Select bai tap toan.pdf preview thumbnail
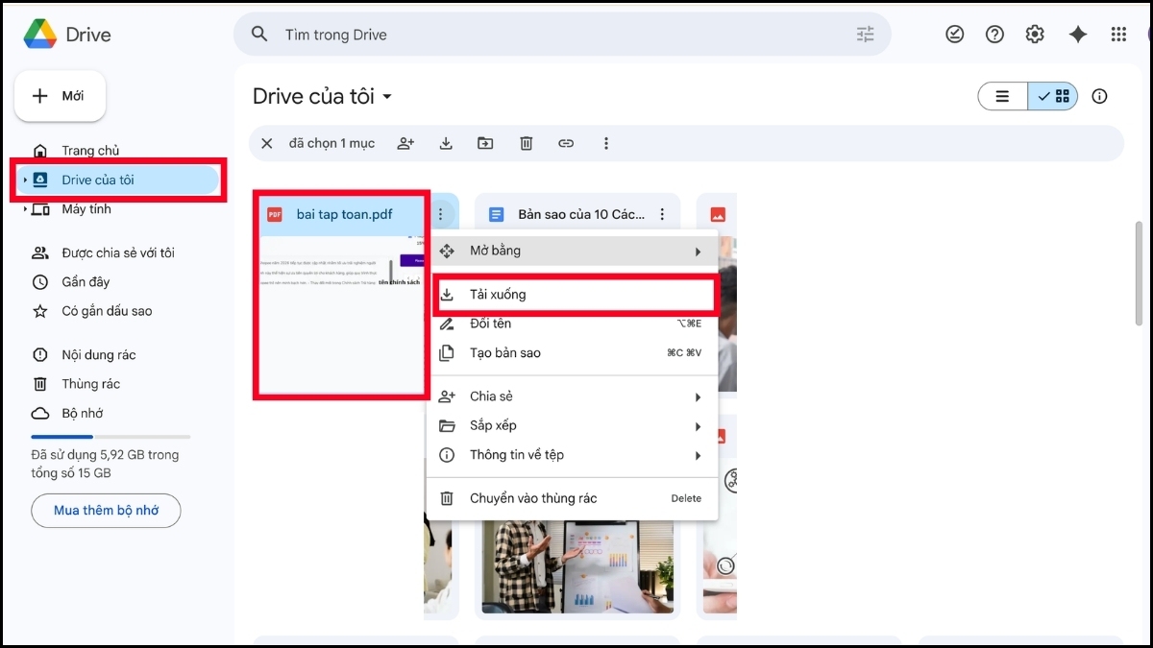 click(341, 315)
